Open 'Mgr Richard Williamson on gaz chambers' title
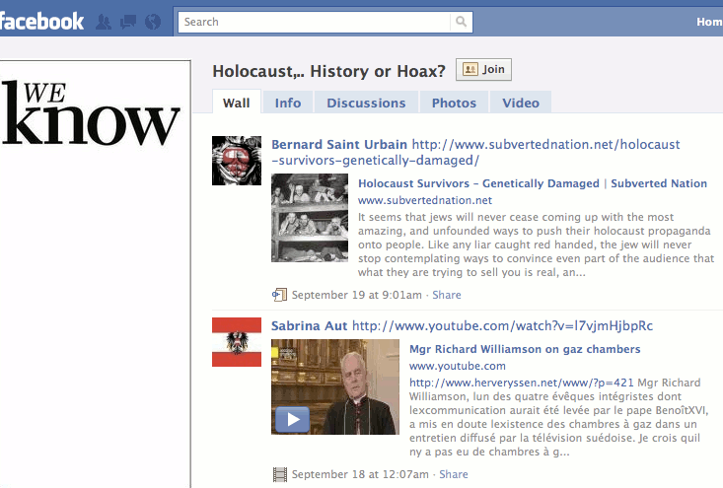The height and width of the screenshot is (488, 723). pyautogui.click(x=525, y=349)
